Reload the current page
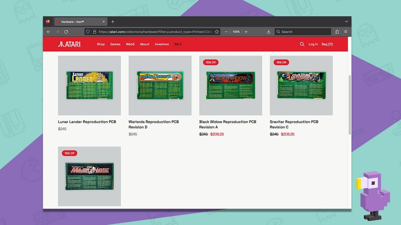401x225 pixels. 66,32
